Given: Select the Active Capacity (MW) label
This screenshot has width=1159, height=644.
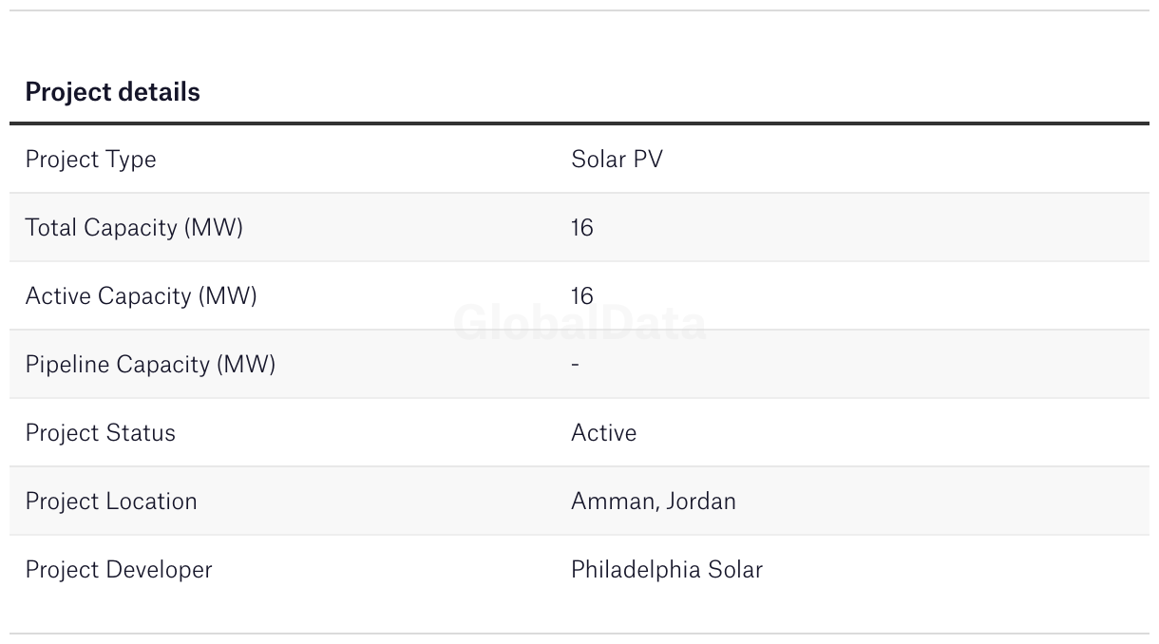Looking at the screenshot, I should click(x=142, y=296).
